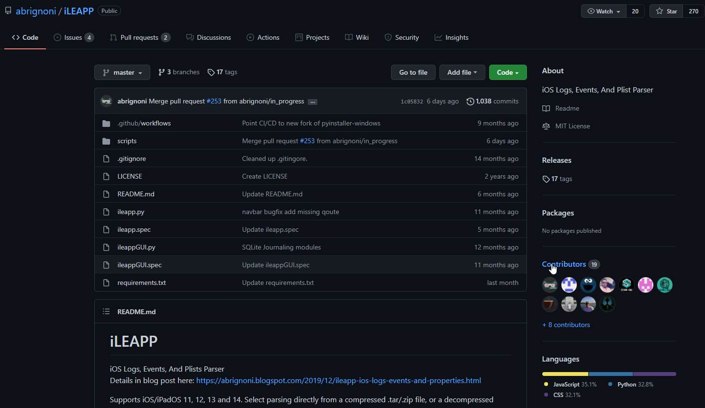
Task: Open the Actions tab
Action: [x=263, y=37]
